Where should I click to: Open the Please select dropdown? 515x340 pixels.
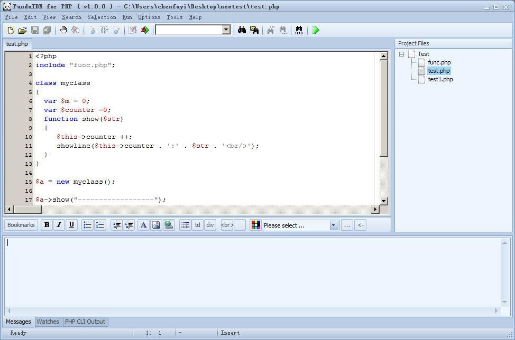point(333,225)
